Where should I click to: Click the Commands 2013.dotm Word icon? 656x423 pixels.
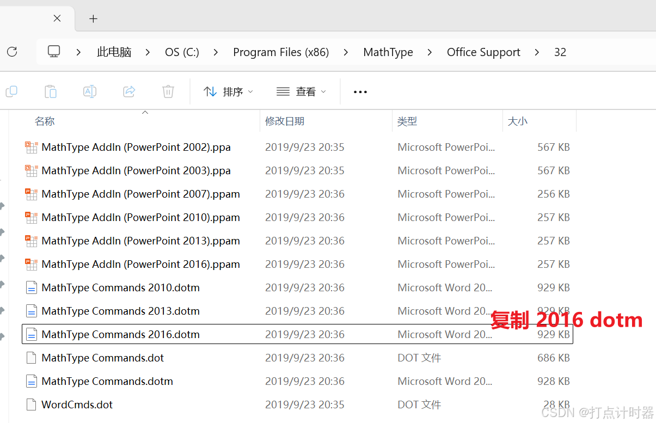click(32, 311)
